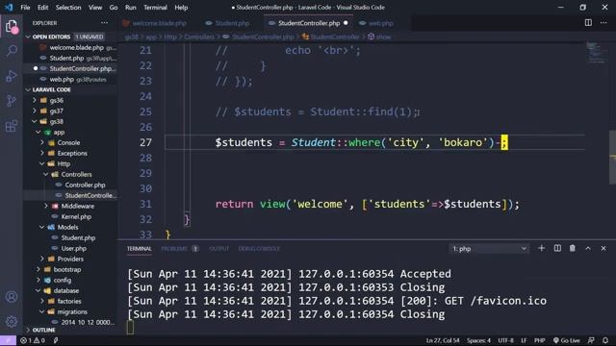Switch to web.php editor tab
The image size is (616, 346).
click(376, 23)
